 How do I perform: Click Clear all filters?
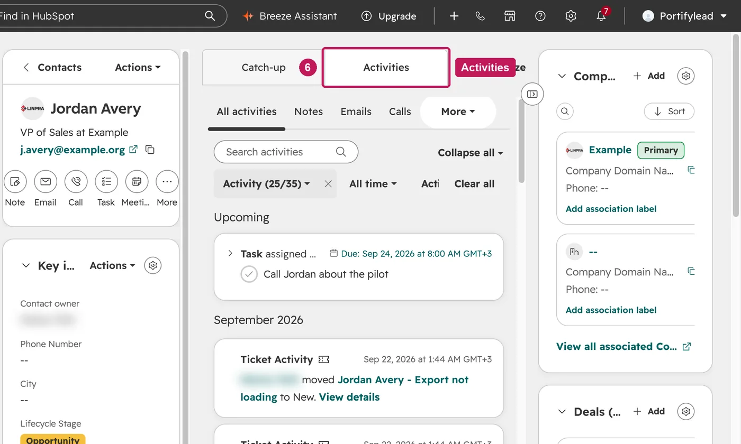[474, 183]
